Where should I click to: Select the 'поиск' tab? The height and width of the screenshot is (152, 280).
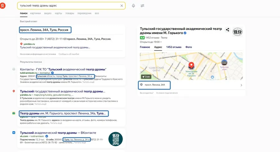coord(24,13)
